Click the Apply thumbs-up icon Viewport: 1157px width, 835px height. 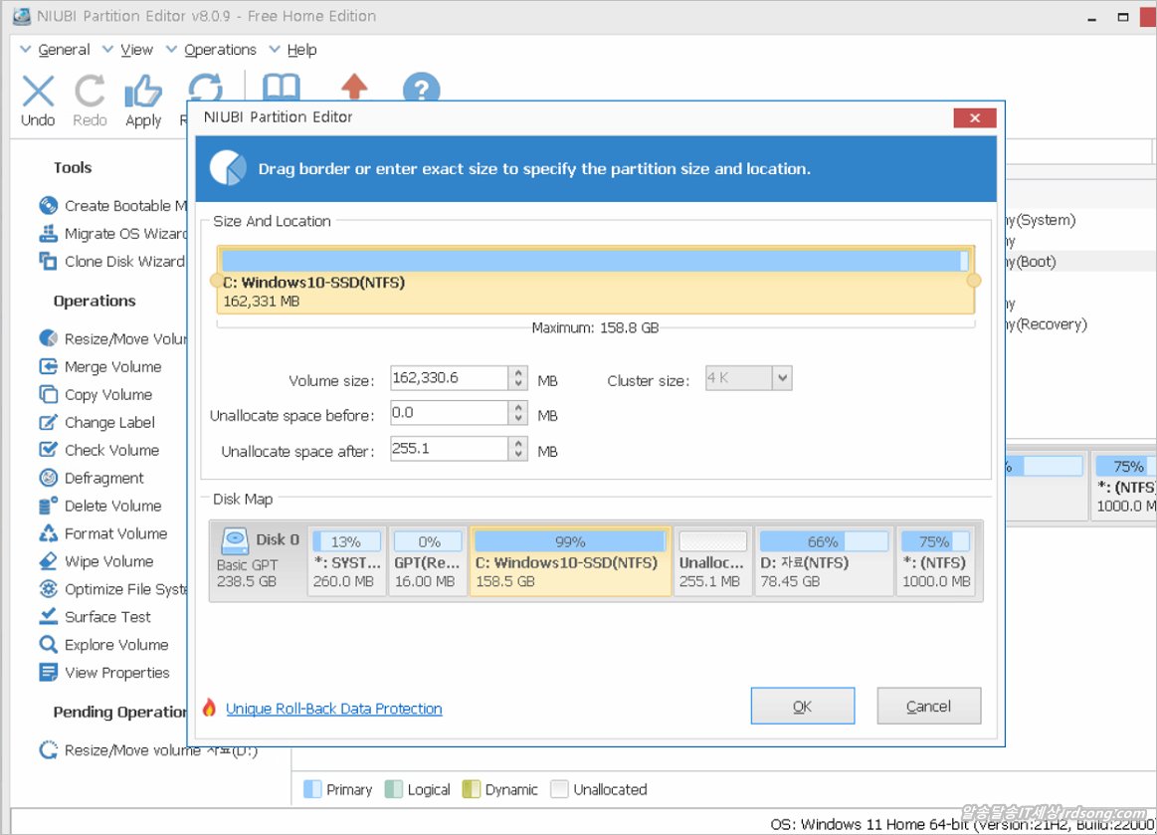(x=143, y=93)
